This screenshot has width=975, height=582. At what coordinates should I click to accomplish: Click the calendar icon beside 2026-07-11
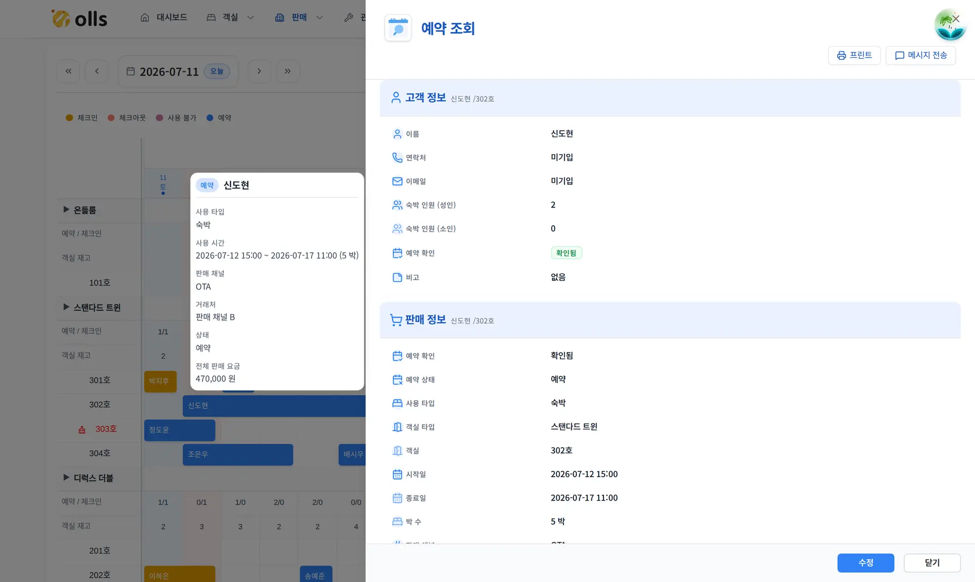(130, 71)
